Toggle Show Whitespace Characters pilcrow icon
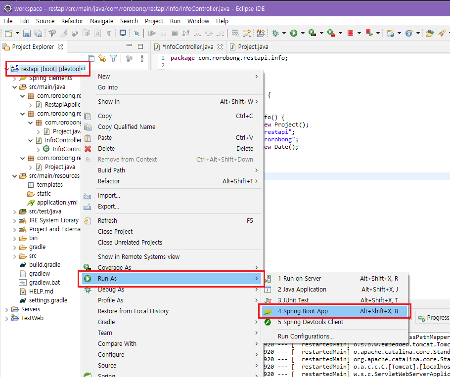 coord(108,34)
